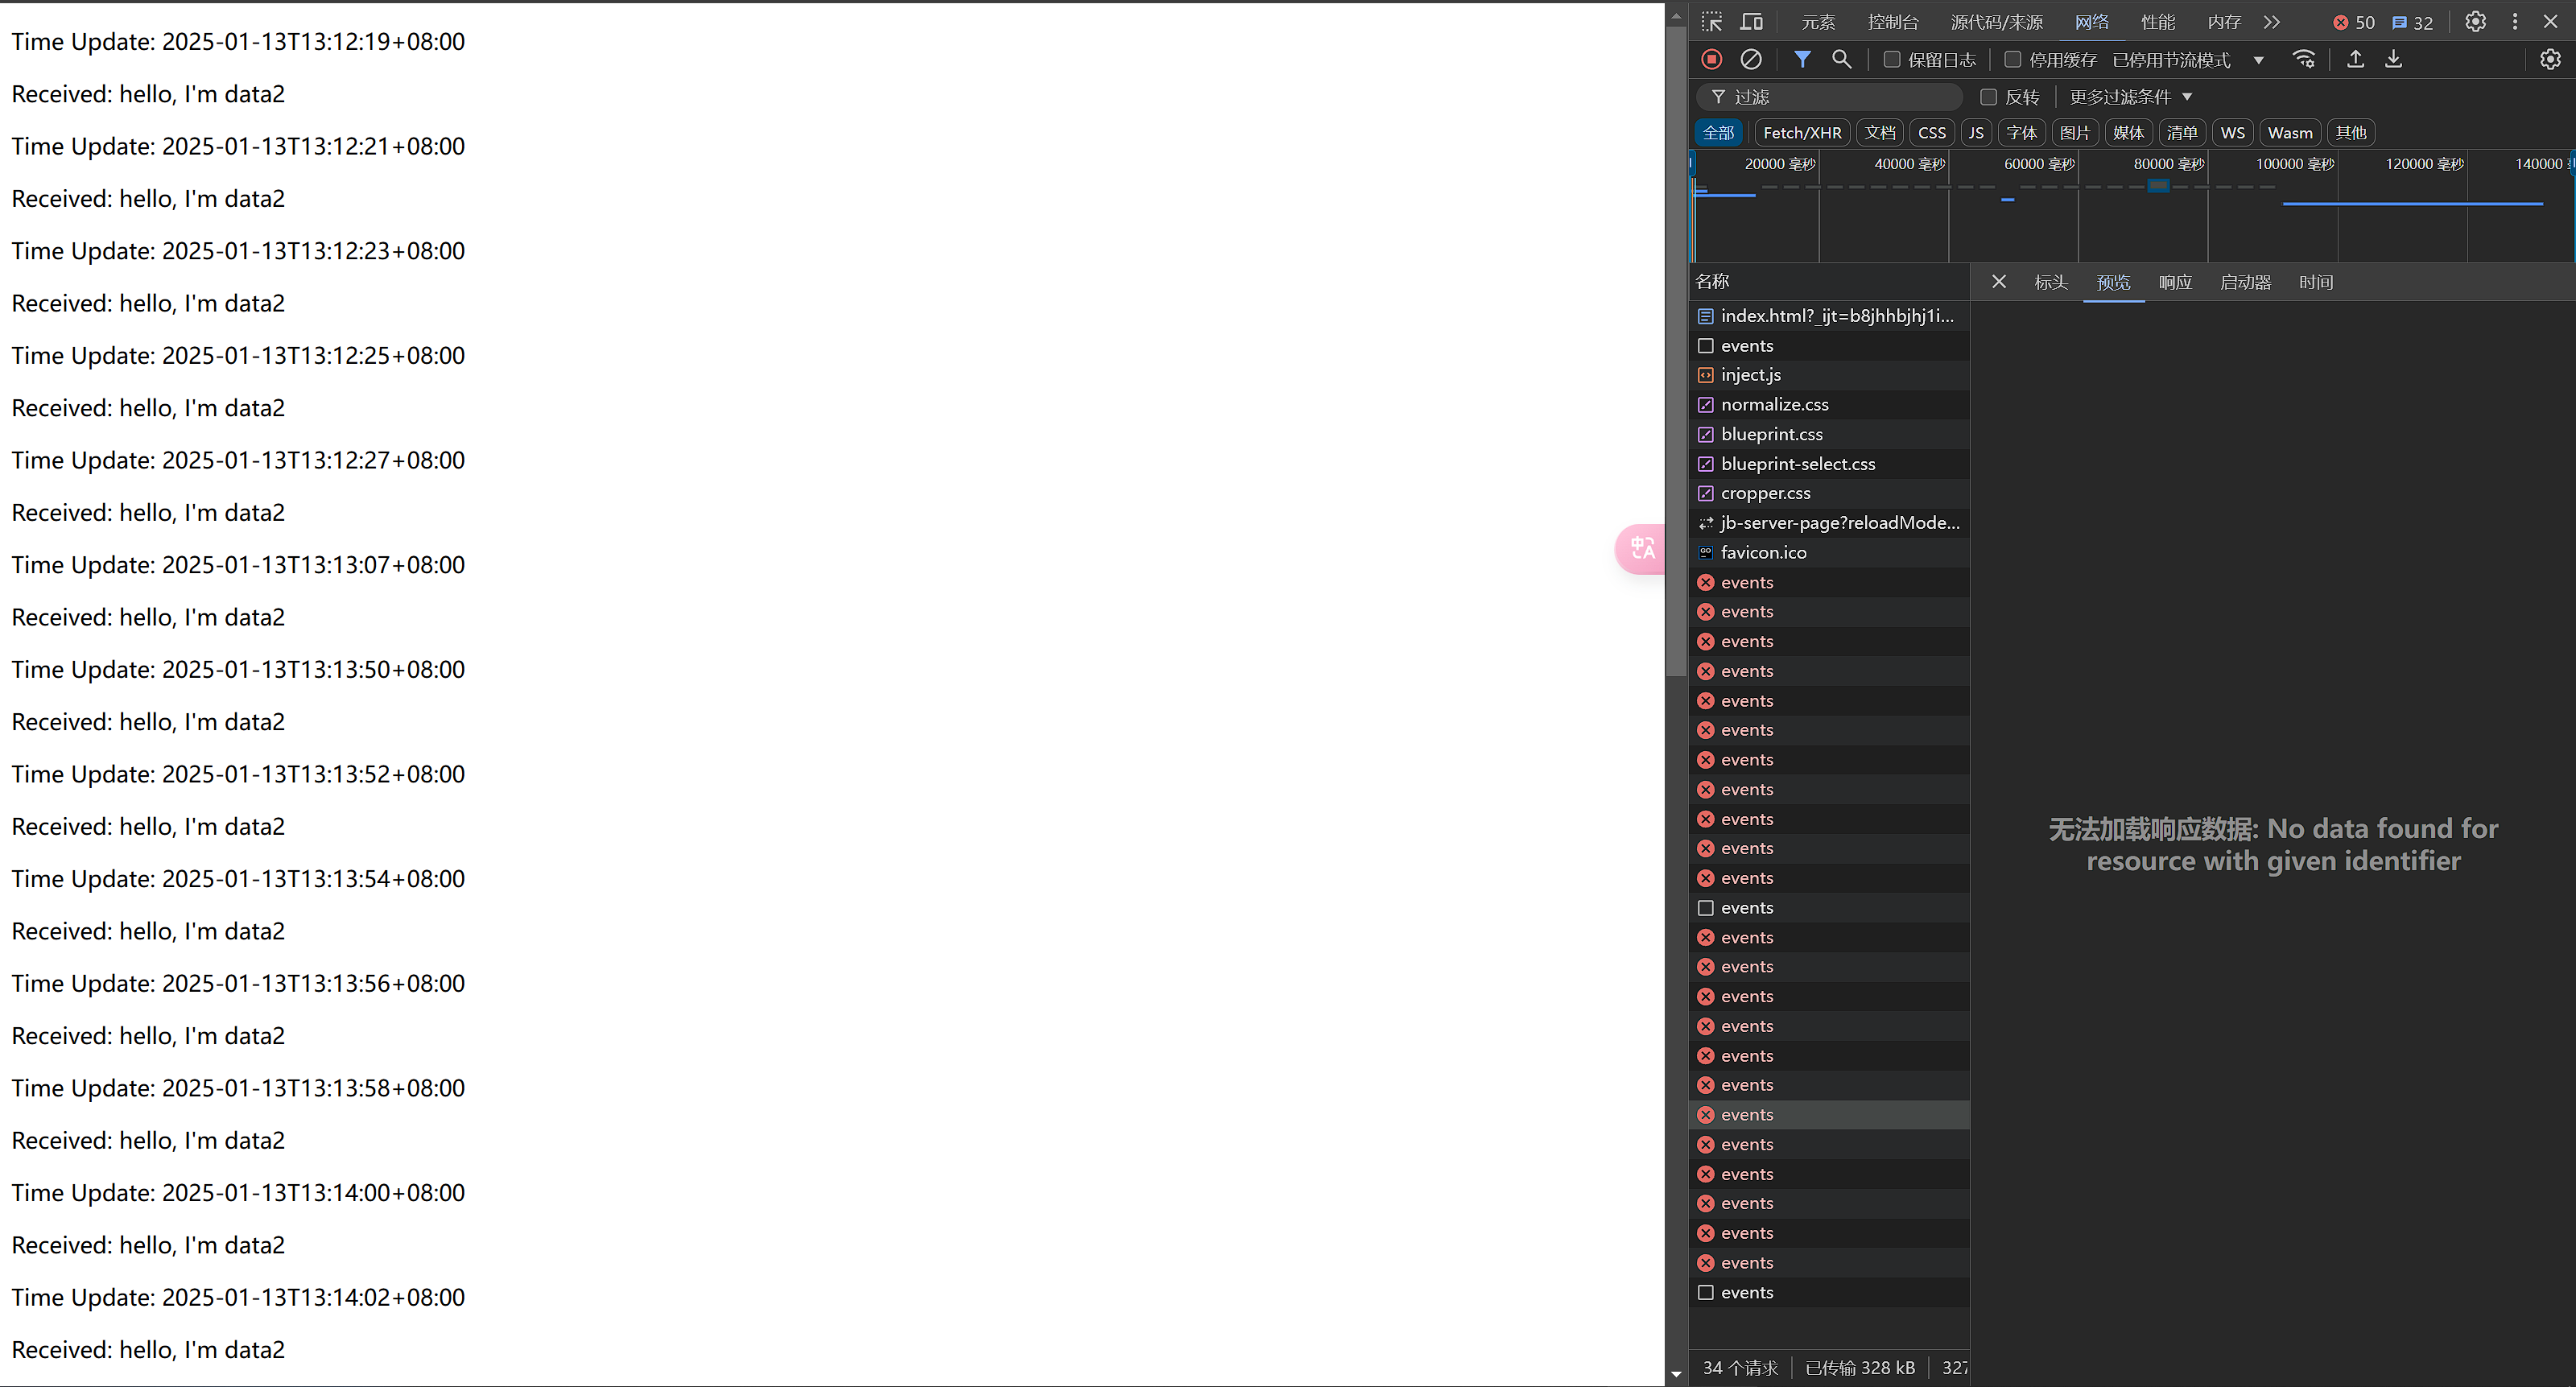
Task: Enable 保留日志 preserve log checkbox
Action: [x=1892, y=60]
